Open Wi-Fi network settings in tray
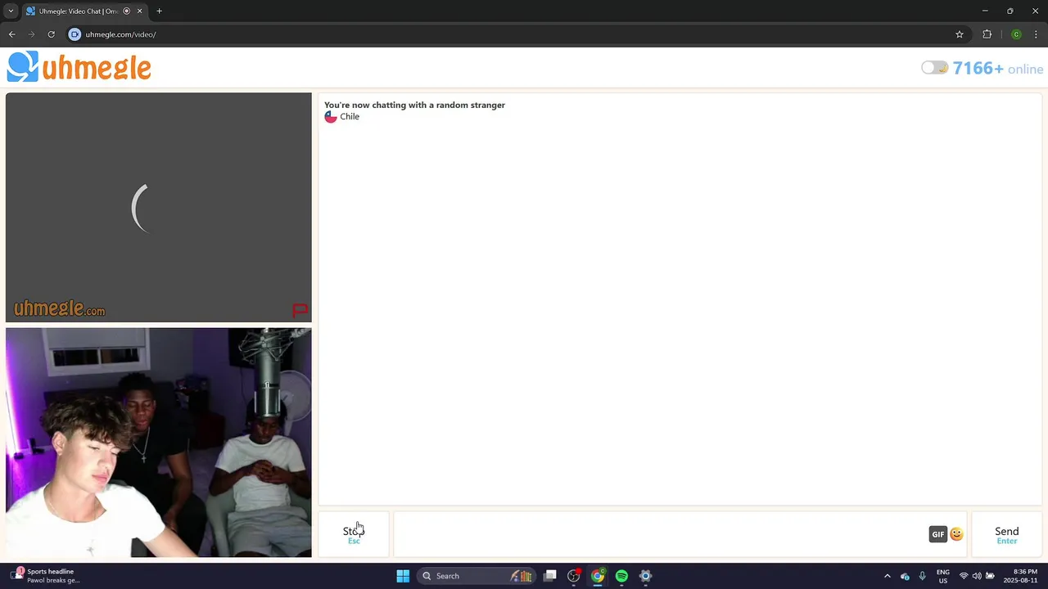 tap(964, 576)
